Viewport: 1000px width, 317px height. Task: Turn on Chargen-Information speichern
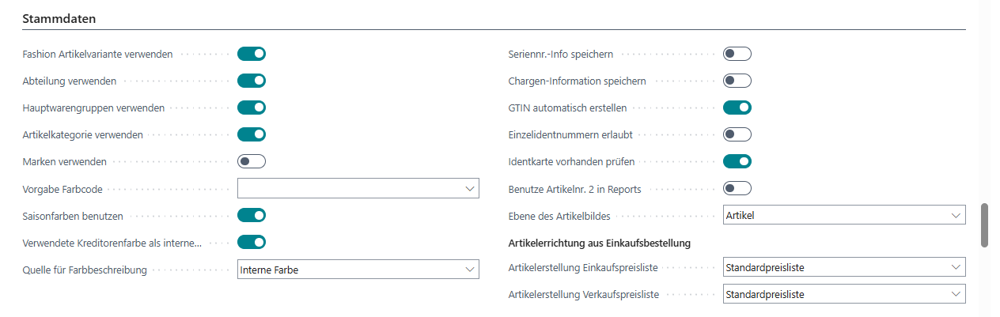pyautogui.click(x=737, y=81)
